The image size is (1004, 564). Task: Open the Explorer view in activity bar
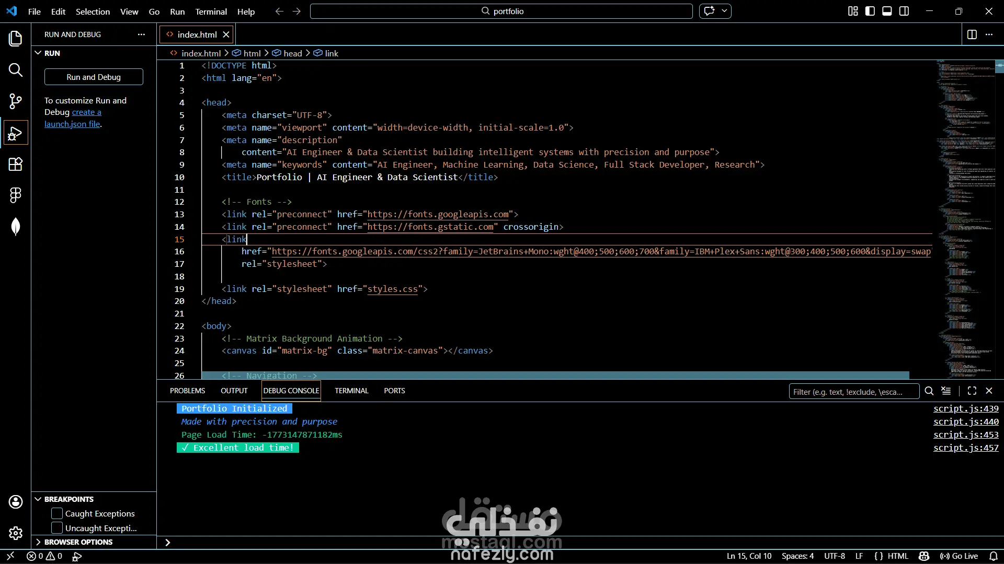(x=16, y=38)
